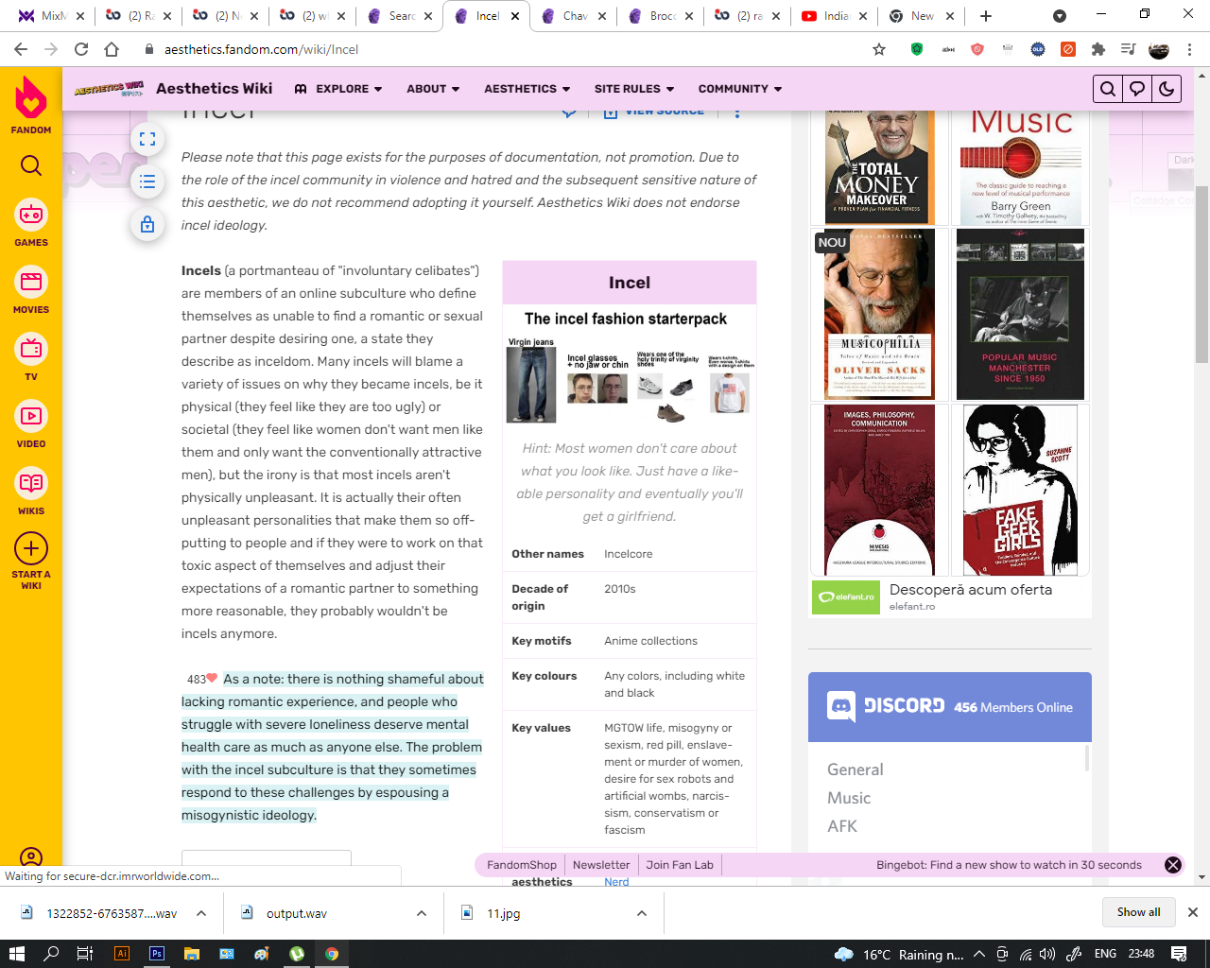Open the Fake Geek Girls book thumbnail
The image size is (1210, 968).
[x=1020, y=490]
